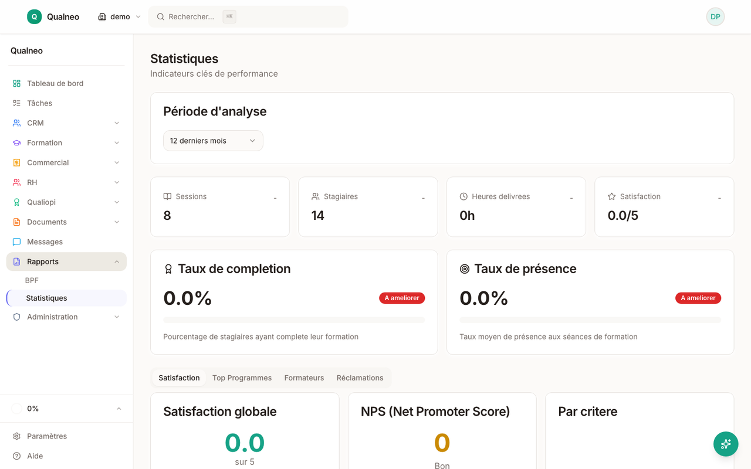Click the Satisfaction globale heading

click(220, 412)
